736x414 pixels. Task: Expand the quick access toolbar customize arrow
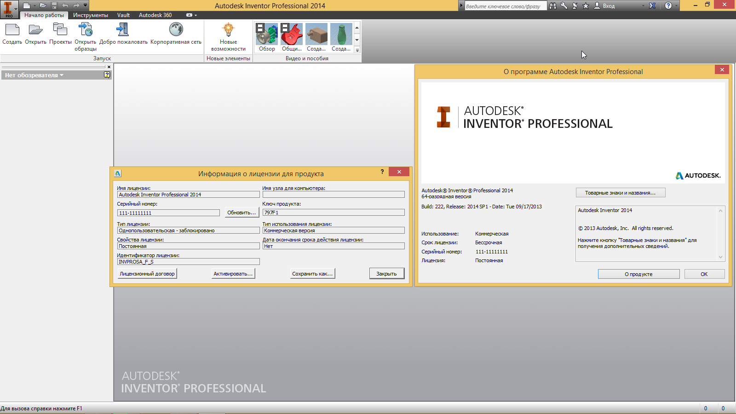[x=86, y=6]
